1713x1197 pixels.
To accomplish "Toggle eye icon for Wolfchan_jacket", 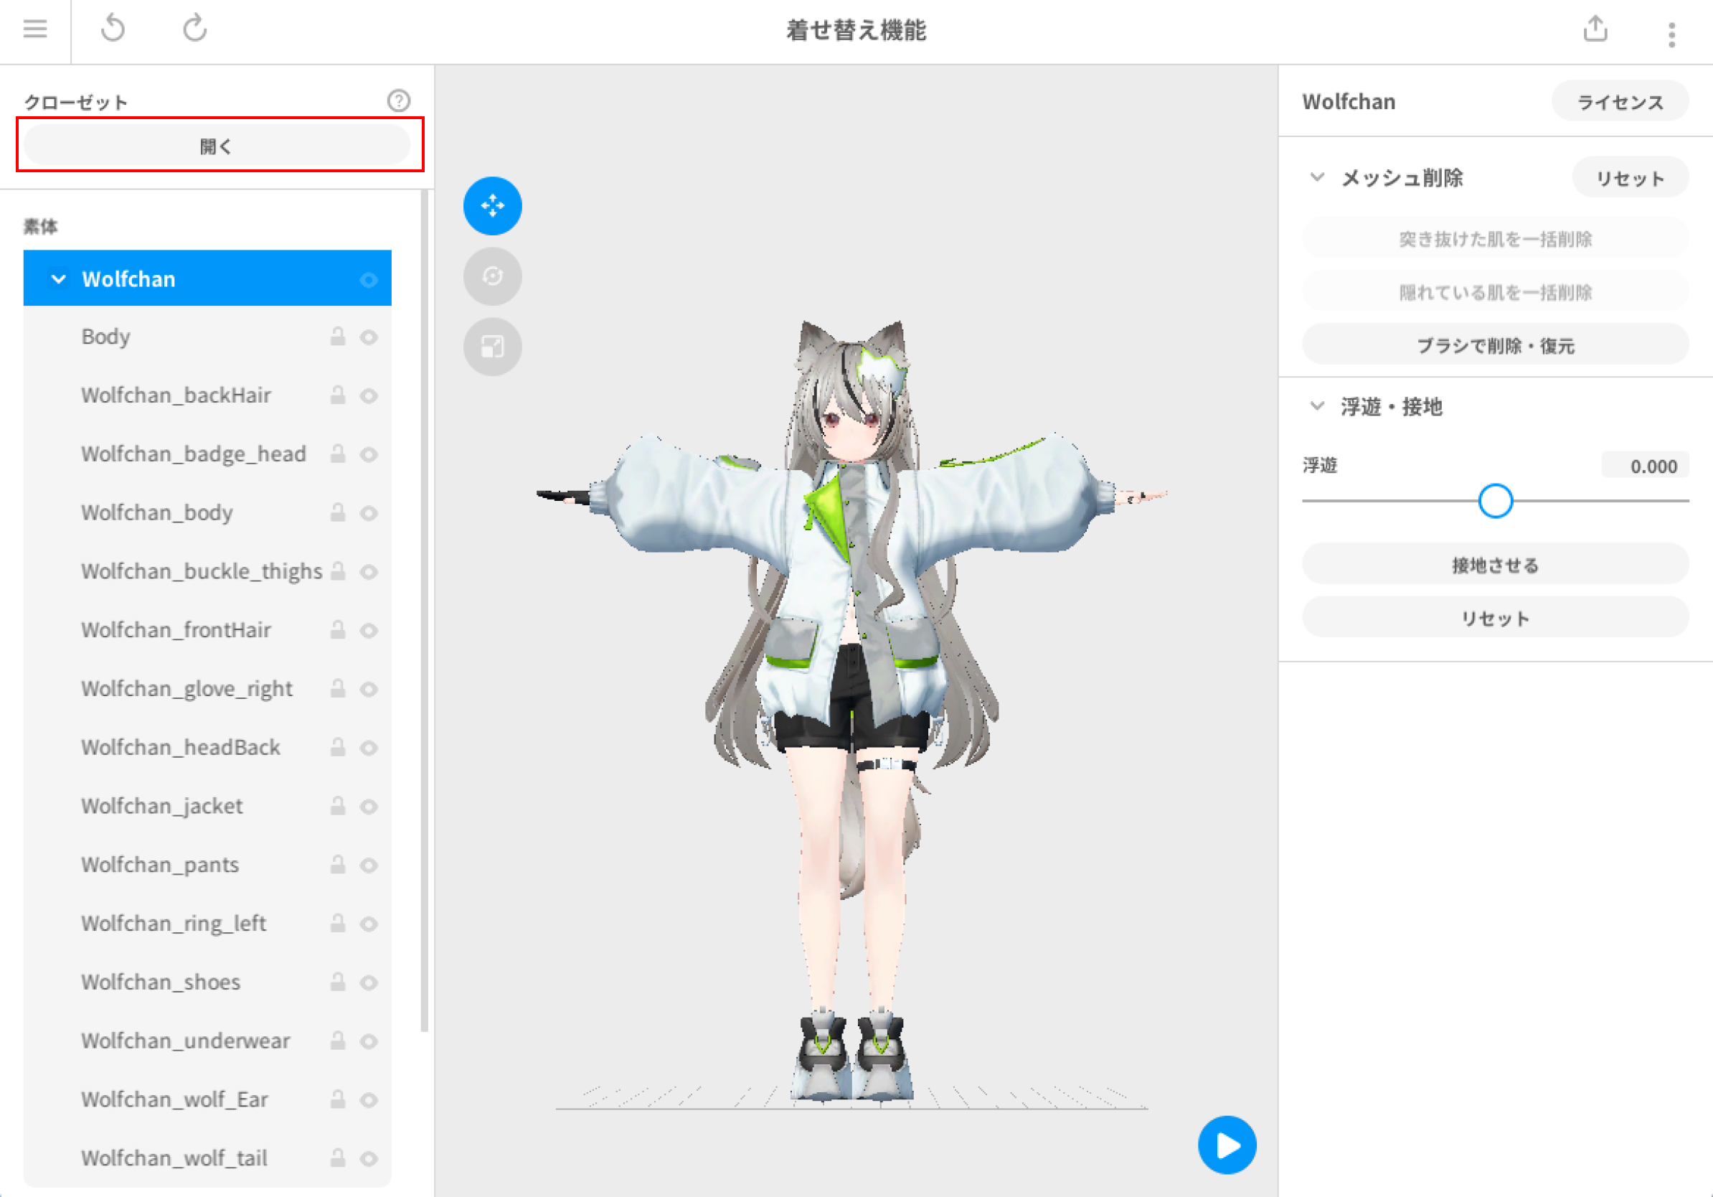I will click(x=369, y=807).
